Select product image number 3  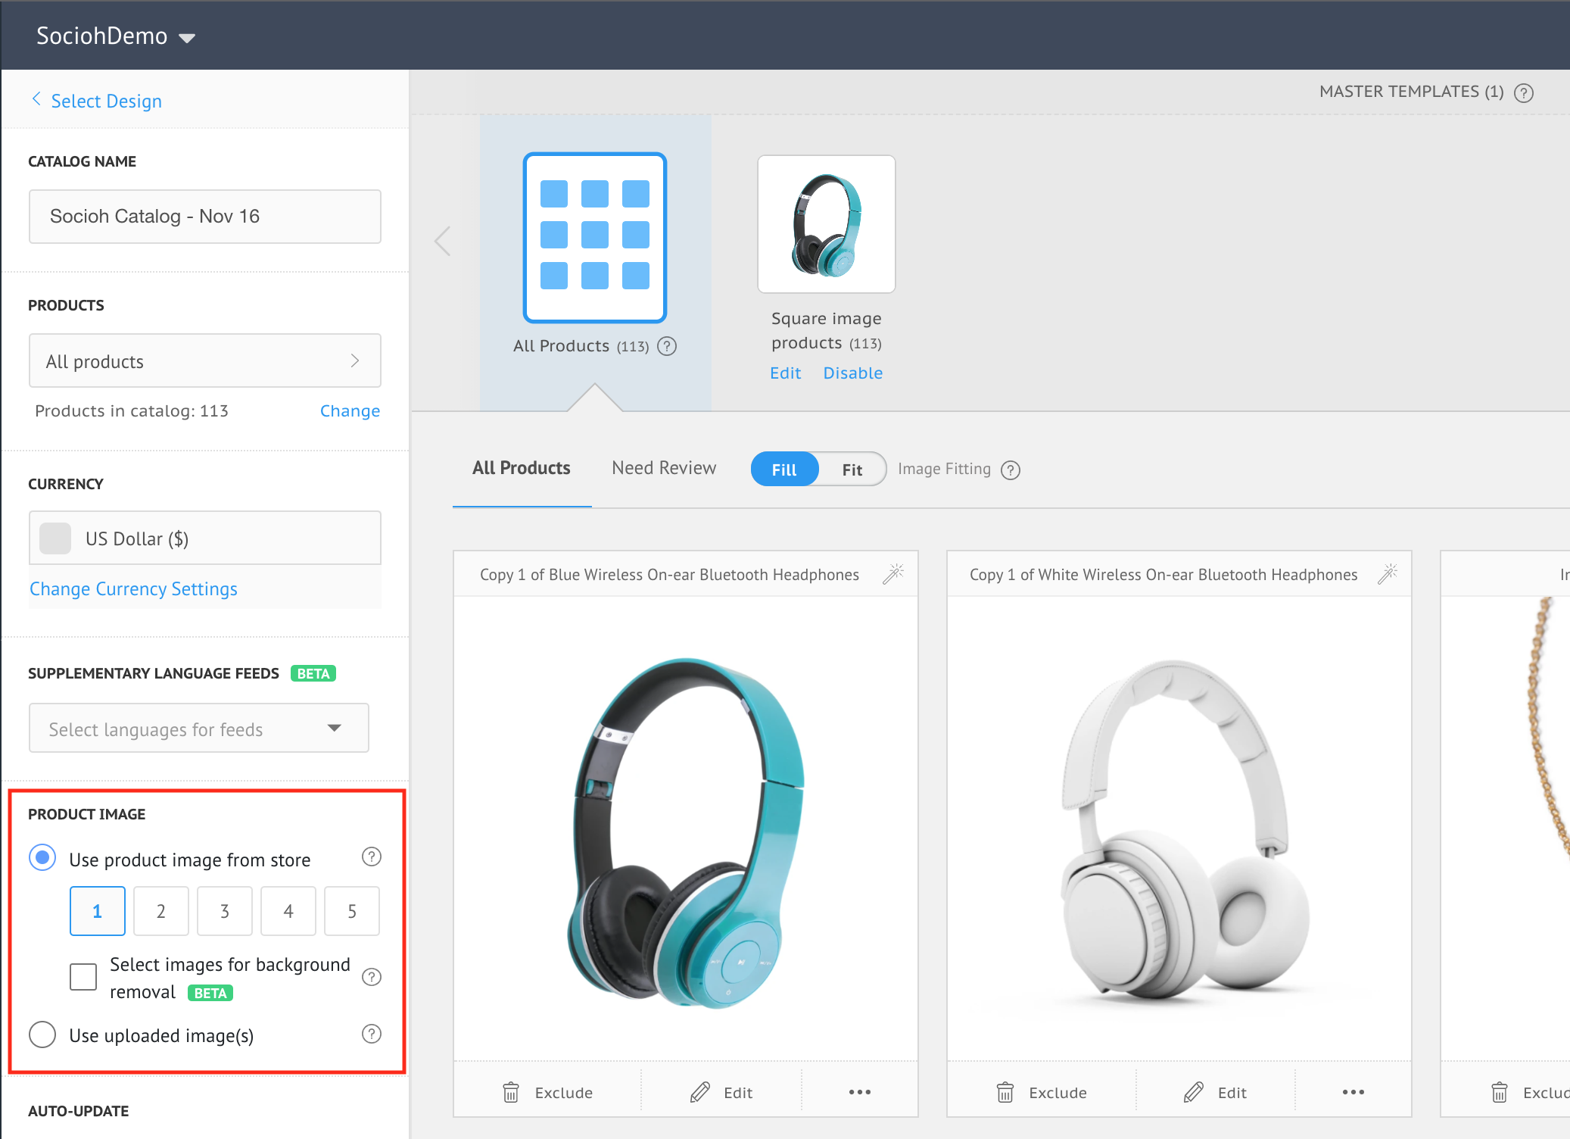pyautogui.click(x=224, y=911)
